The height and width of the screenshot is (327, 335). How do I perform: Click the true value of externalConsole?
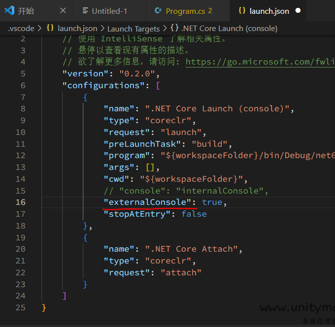(212, 202)
